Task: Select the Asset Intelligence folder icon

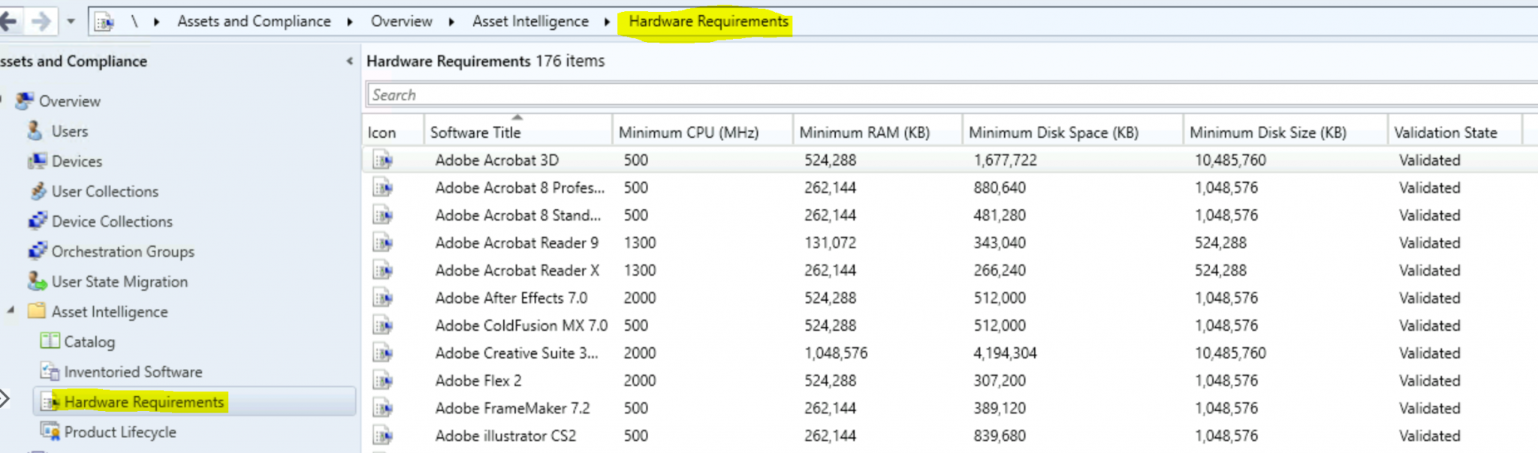Action: click(x=37, y=310)
